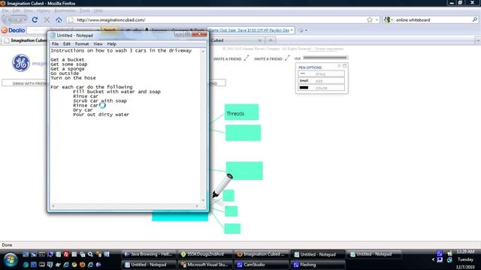The width and height of the screenshot is (481, 270).
Task: Open Windows Start menu
Action: 10,260
